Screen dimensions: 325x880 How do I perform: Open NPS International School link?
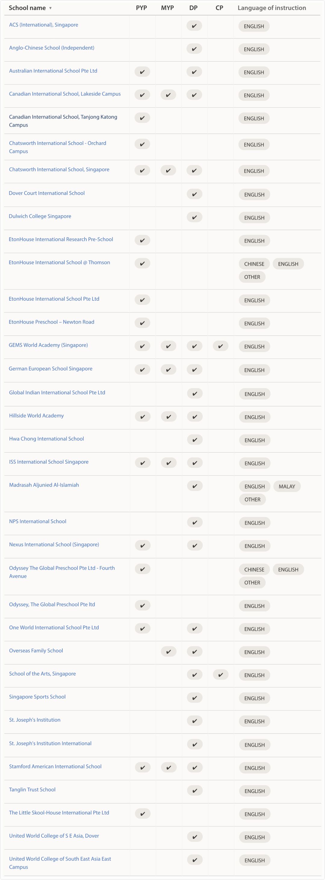coord(38,521)
